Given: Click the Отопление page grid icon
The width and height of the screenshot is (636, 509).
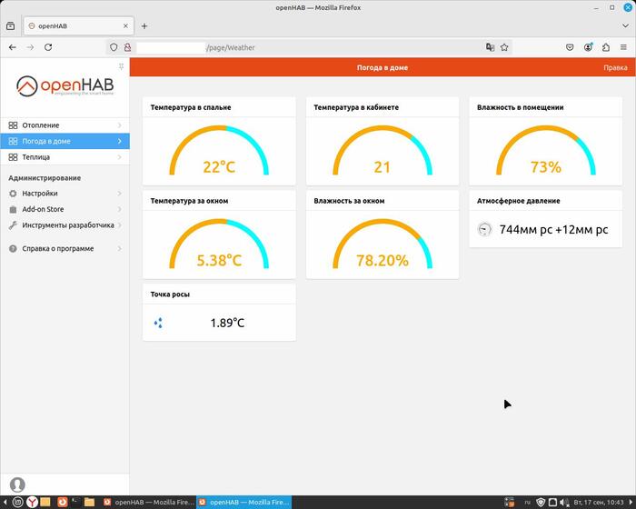Looking at the screenshot, I should tap(13, 125).
